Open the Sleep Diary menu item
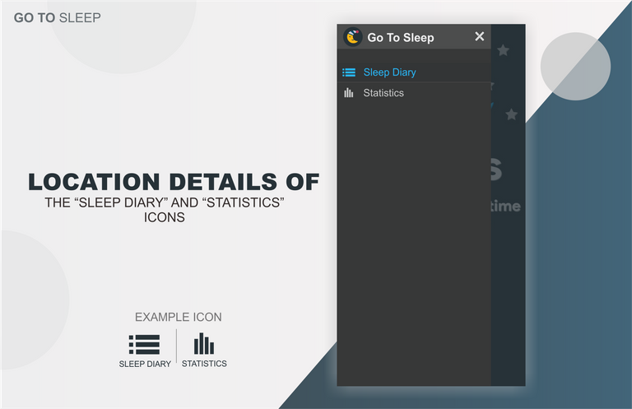 pos(414,72)
